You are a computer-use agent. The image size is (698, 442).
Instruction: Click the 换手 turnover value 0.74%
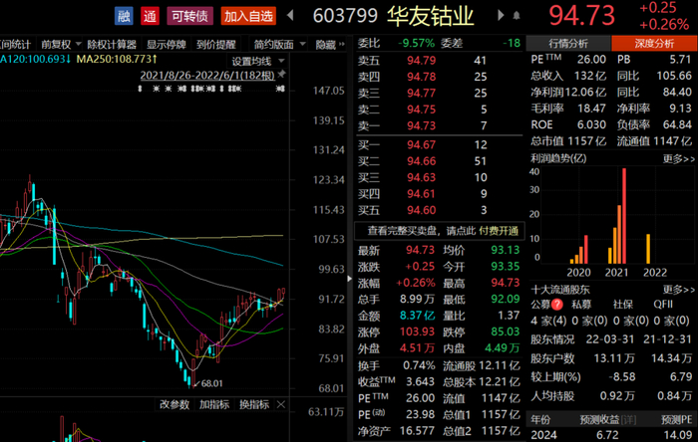point(419,366)
